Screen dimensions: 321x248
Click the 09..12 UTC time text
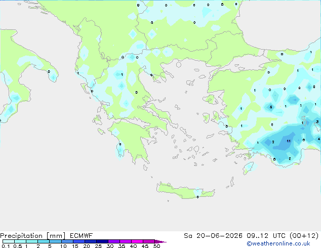coord(266,236)
